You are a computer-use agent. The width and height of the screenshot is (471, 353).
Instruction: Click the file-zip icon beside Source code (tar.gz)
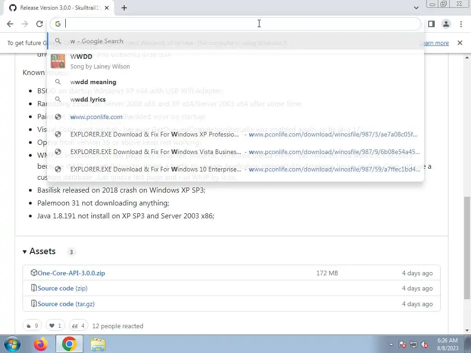[x=34, y=303]
